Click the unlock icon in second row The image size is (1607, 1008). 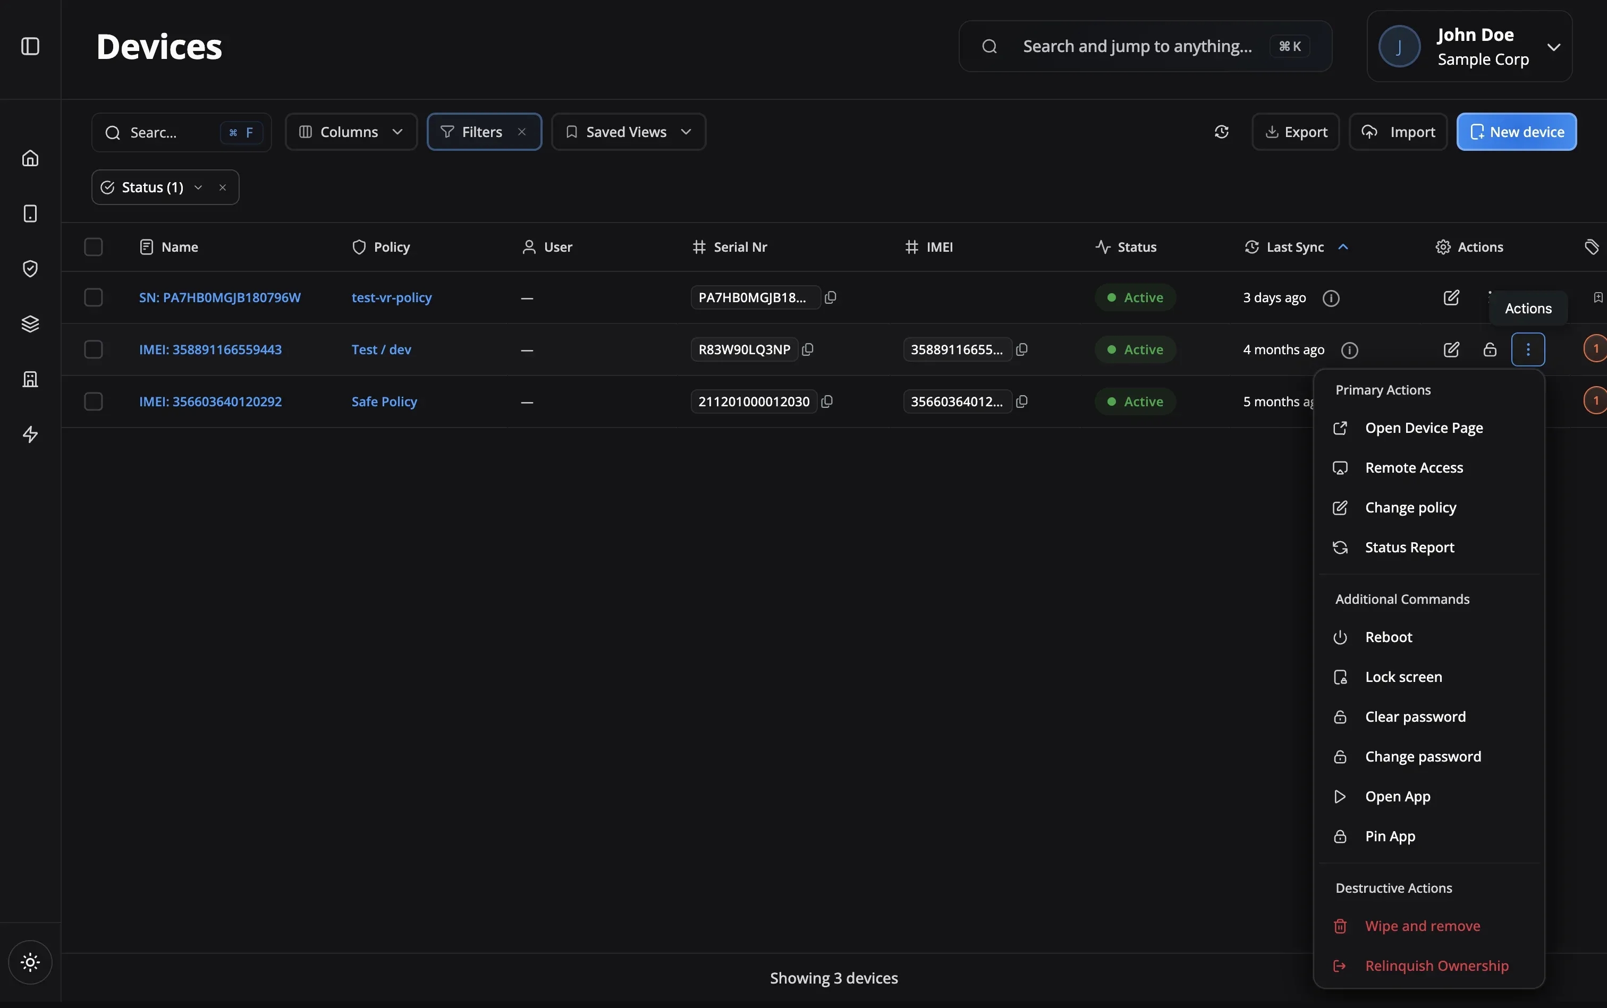click(1490, 349)
